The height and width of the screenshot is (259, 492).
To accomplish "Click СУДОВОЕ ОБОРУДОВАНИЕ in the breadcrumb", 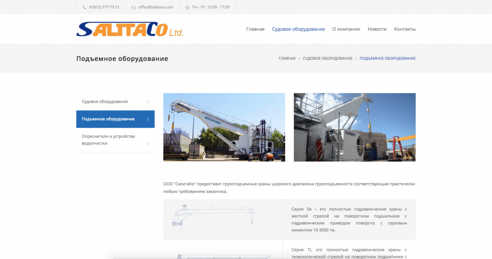I will [x=328, y=58].
